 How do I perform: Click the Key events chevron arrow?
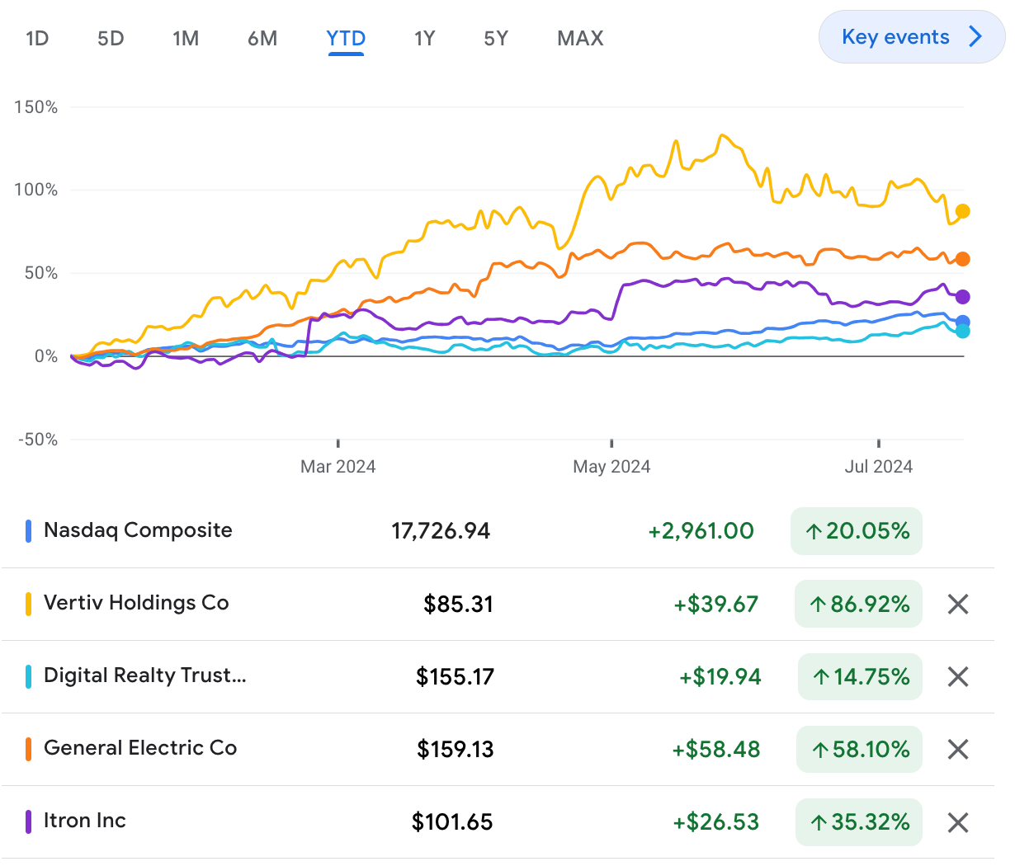click(975, 37)
